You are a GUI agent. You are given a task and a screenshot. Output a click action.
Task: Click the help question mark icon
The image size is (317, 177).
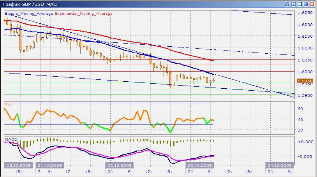coord(287,4)
